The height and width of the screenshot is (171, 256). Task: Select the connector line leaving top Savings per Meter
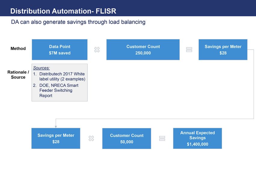pos(254,84)
